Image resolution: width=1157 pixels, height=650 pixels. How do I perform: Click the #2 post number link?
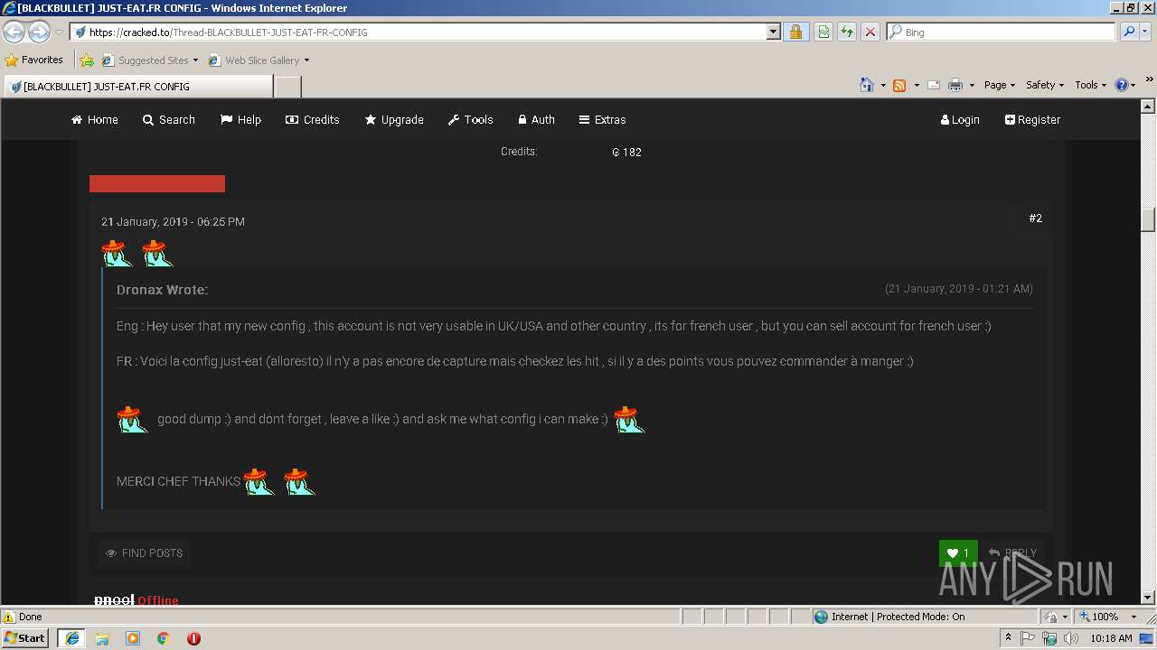(1035, 218)
